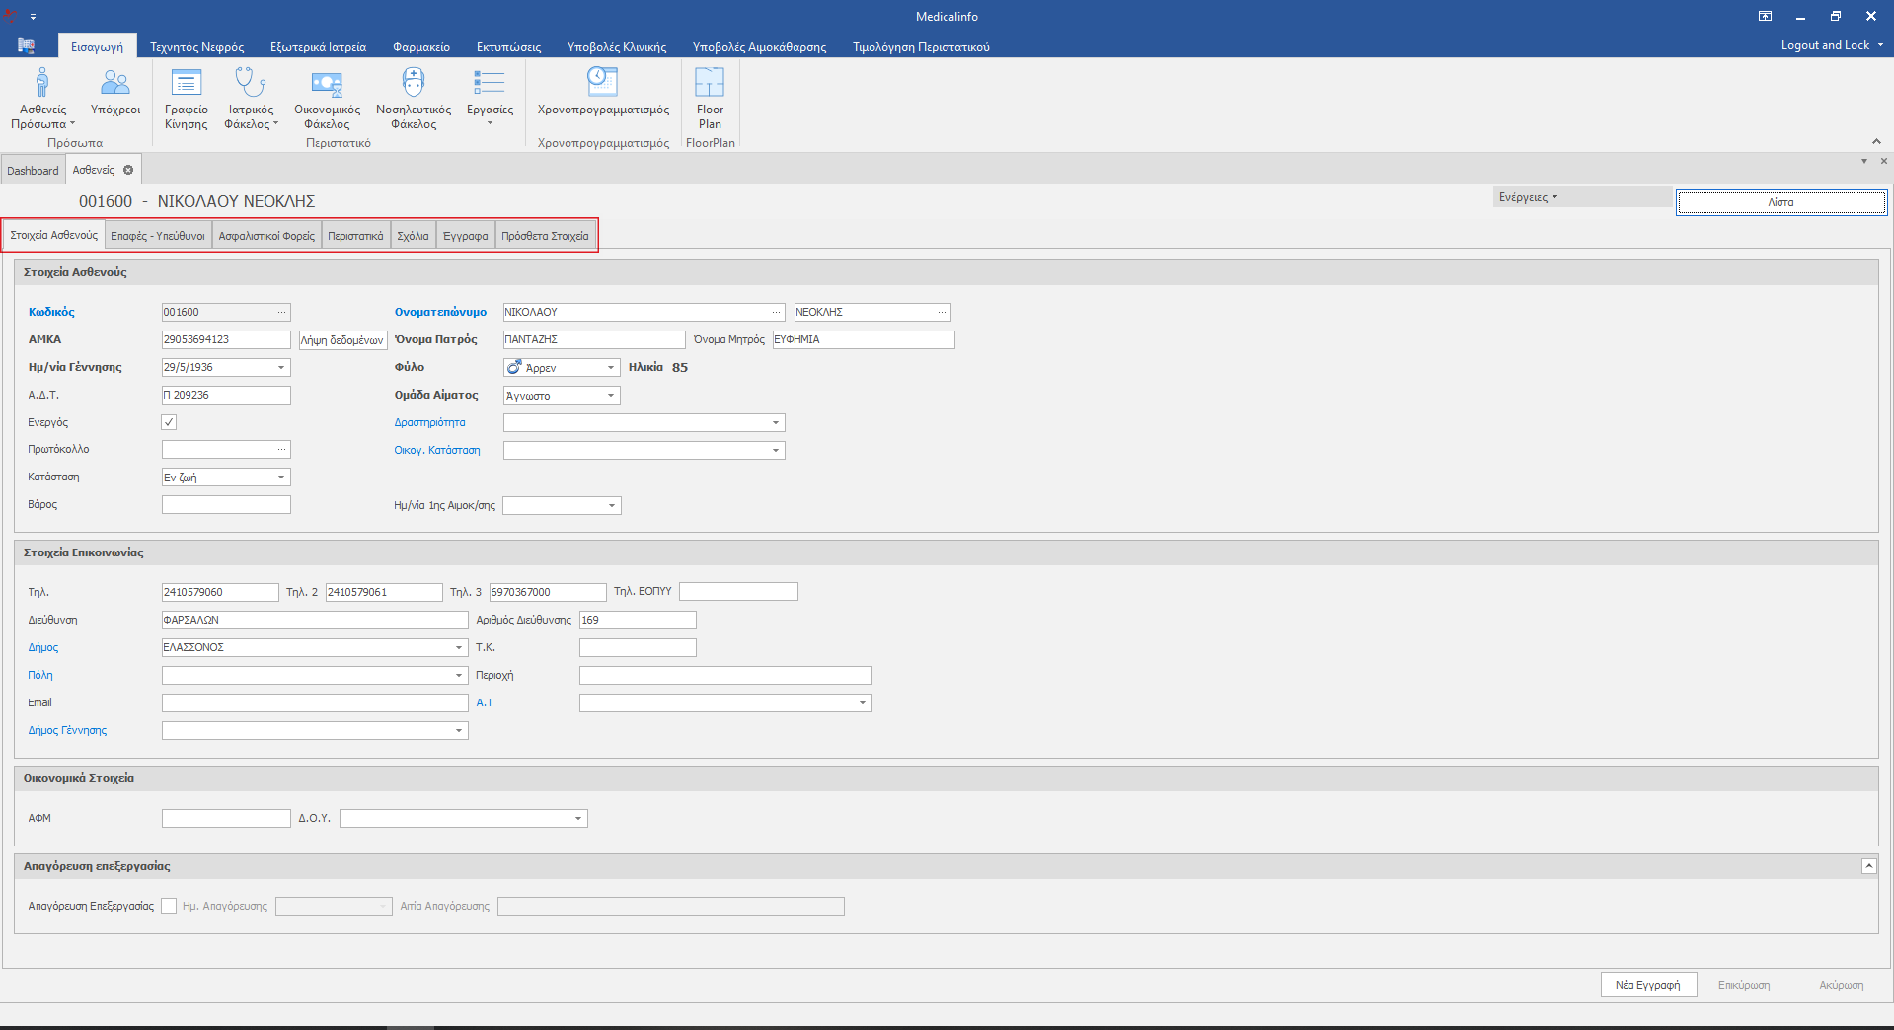Switch to the Φαρμακείο ribbon tab
Image resolution: width=1894 pixels, height=1030 pixels.
click(x=420, y=46)
